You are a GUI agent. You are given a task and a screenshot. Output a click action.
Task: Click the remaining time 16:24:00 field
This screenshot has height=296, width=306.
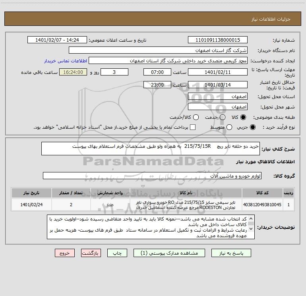pyautogui.click(x=73, y=72)
